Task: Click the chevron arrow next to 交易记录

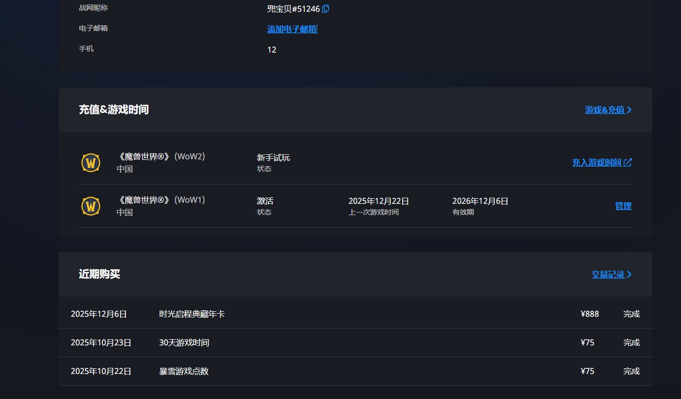Action: point(629,274)
